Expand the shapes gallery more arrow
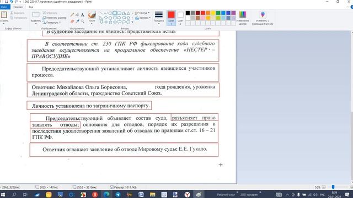Viewport: 353px width, 198px height. pyautogui.click(x=132, y=22)
